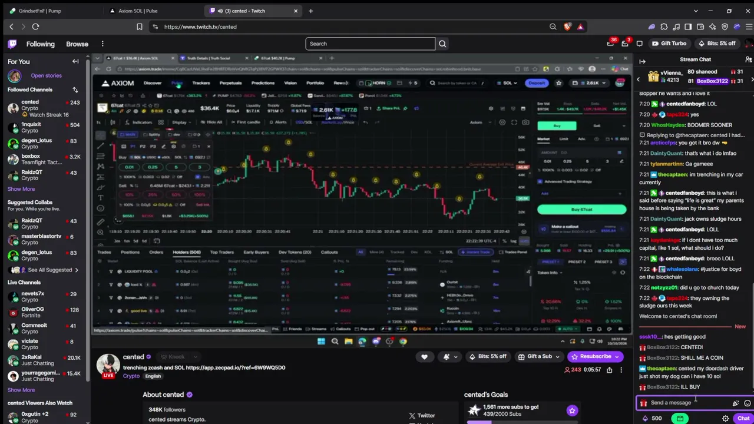Open the Crypto category link under title
The height and width of the screenshot is (424, 754).
131,376
